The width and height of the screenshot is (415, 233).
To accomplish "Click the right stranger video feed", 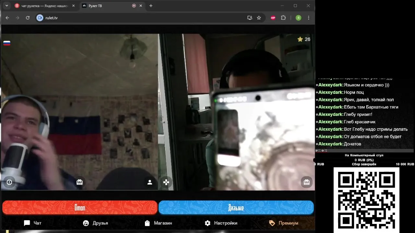I will click(x=236, y=112).
